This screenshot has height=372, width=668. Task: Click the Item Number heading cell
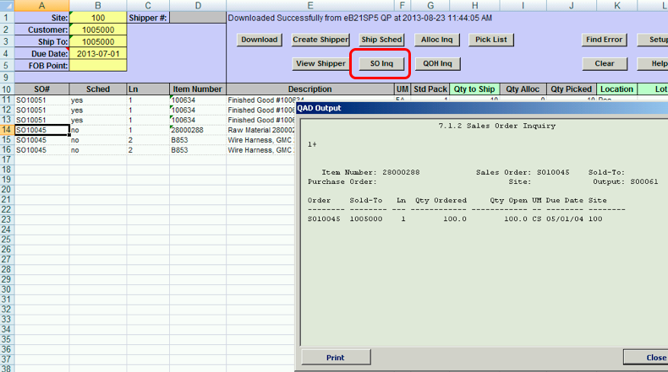(x=198, y=89)
